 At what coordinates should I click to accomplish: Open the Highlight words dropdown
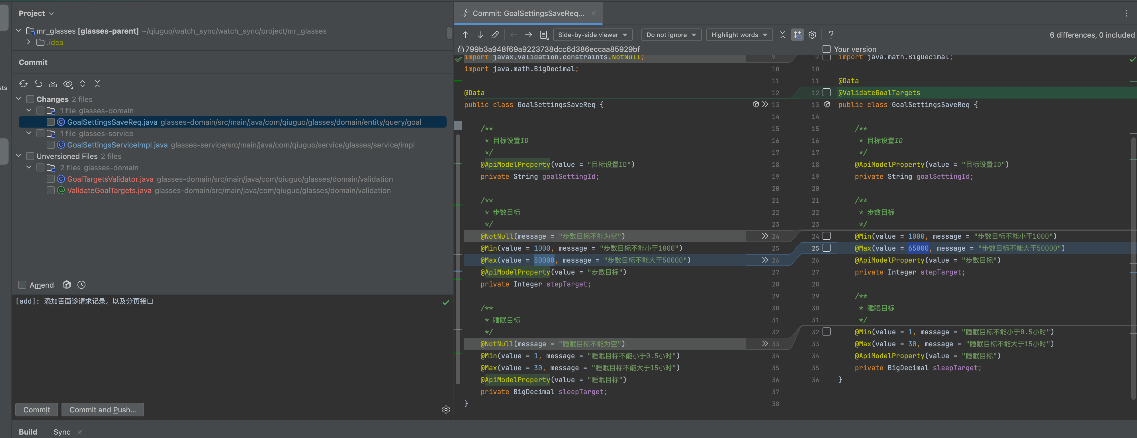tap(739, 35)
